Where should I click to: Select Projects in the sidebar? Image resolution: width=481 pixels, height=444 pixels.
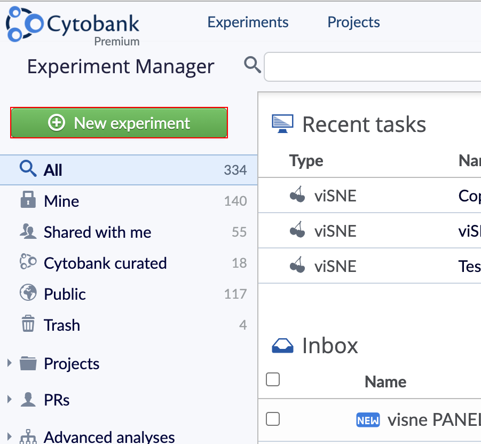(72, 364)
